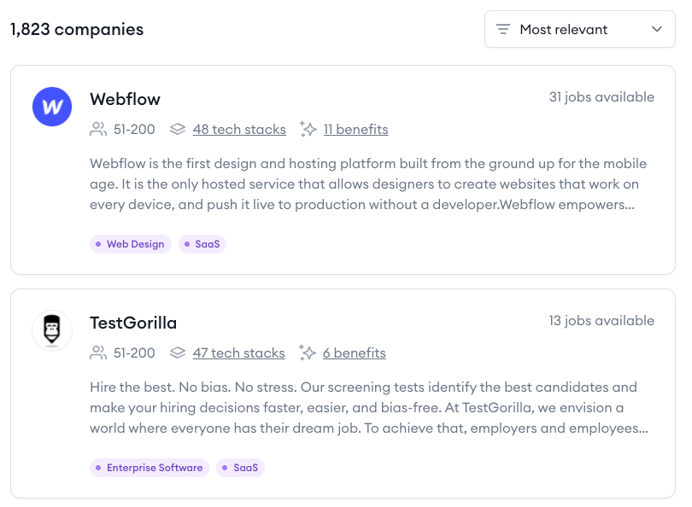Click the layers icon next to 48 tech stacks
692x507 pixels.
tap(178, 130)
